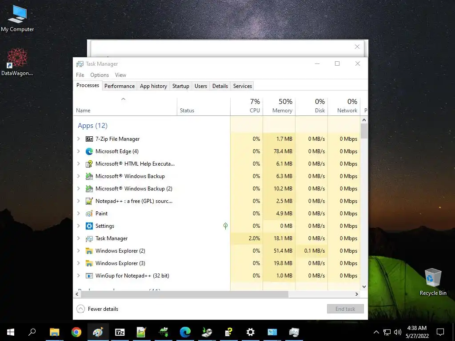This screenshot has width=455, height=341.
Task: Click the vertical scrollbar thumb
Action: pyautogui.click(x=364, y=131)
